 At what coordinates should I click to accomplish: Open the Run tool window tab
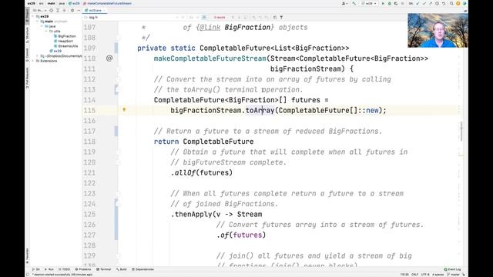[x=49, y=269]
